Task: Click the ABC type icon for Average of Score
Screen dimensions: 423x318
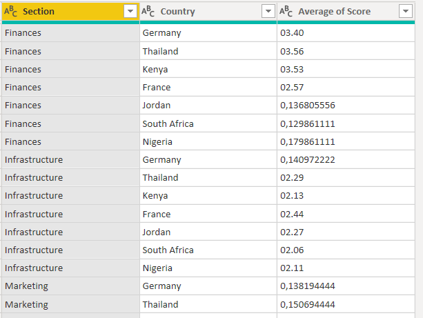Action: (286, 11)
